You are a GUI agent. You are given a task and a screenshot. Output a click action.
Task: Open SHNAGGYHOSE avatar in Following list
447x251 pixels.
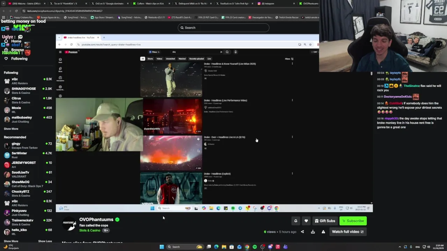[x=7, y=91]
